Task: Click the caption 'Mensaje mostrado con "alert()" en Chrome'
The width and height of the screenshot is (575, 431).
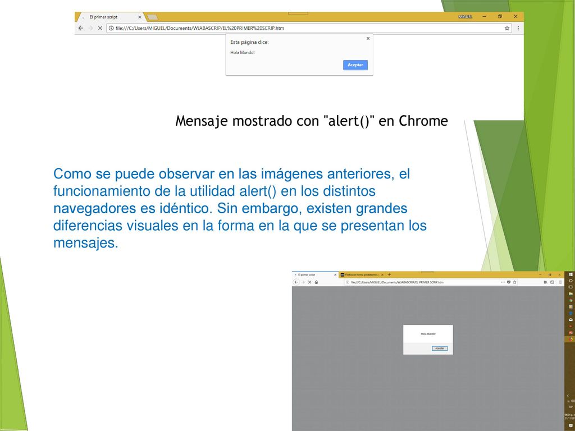Action: [312, 121]
